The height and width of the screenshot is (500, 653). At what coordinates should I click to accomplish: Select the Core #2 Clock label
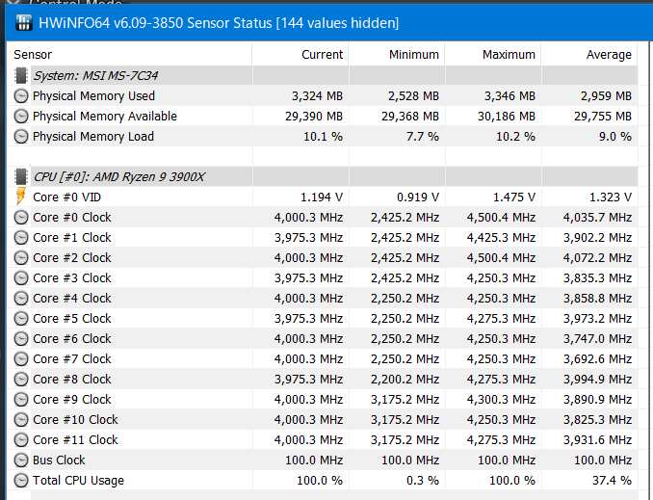pyautogui.click(x=72, y=258)
